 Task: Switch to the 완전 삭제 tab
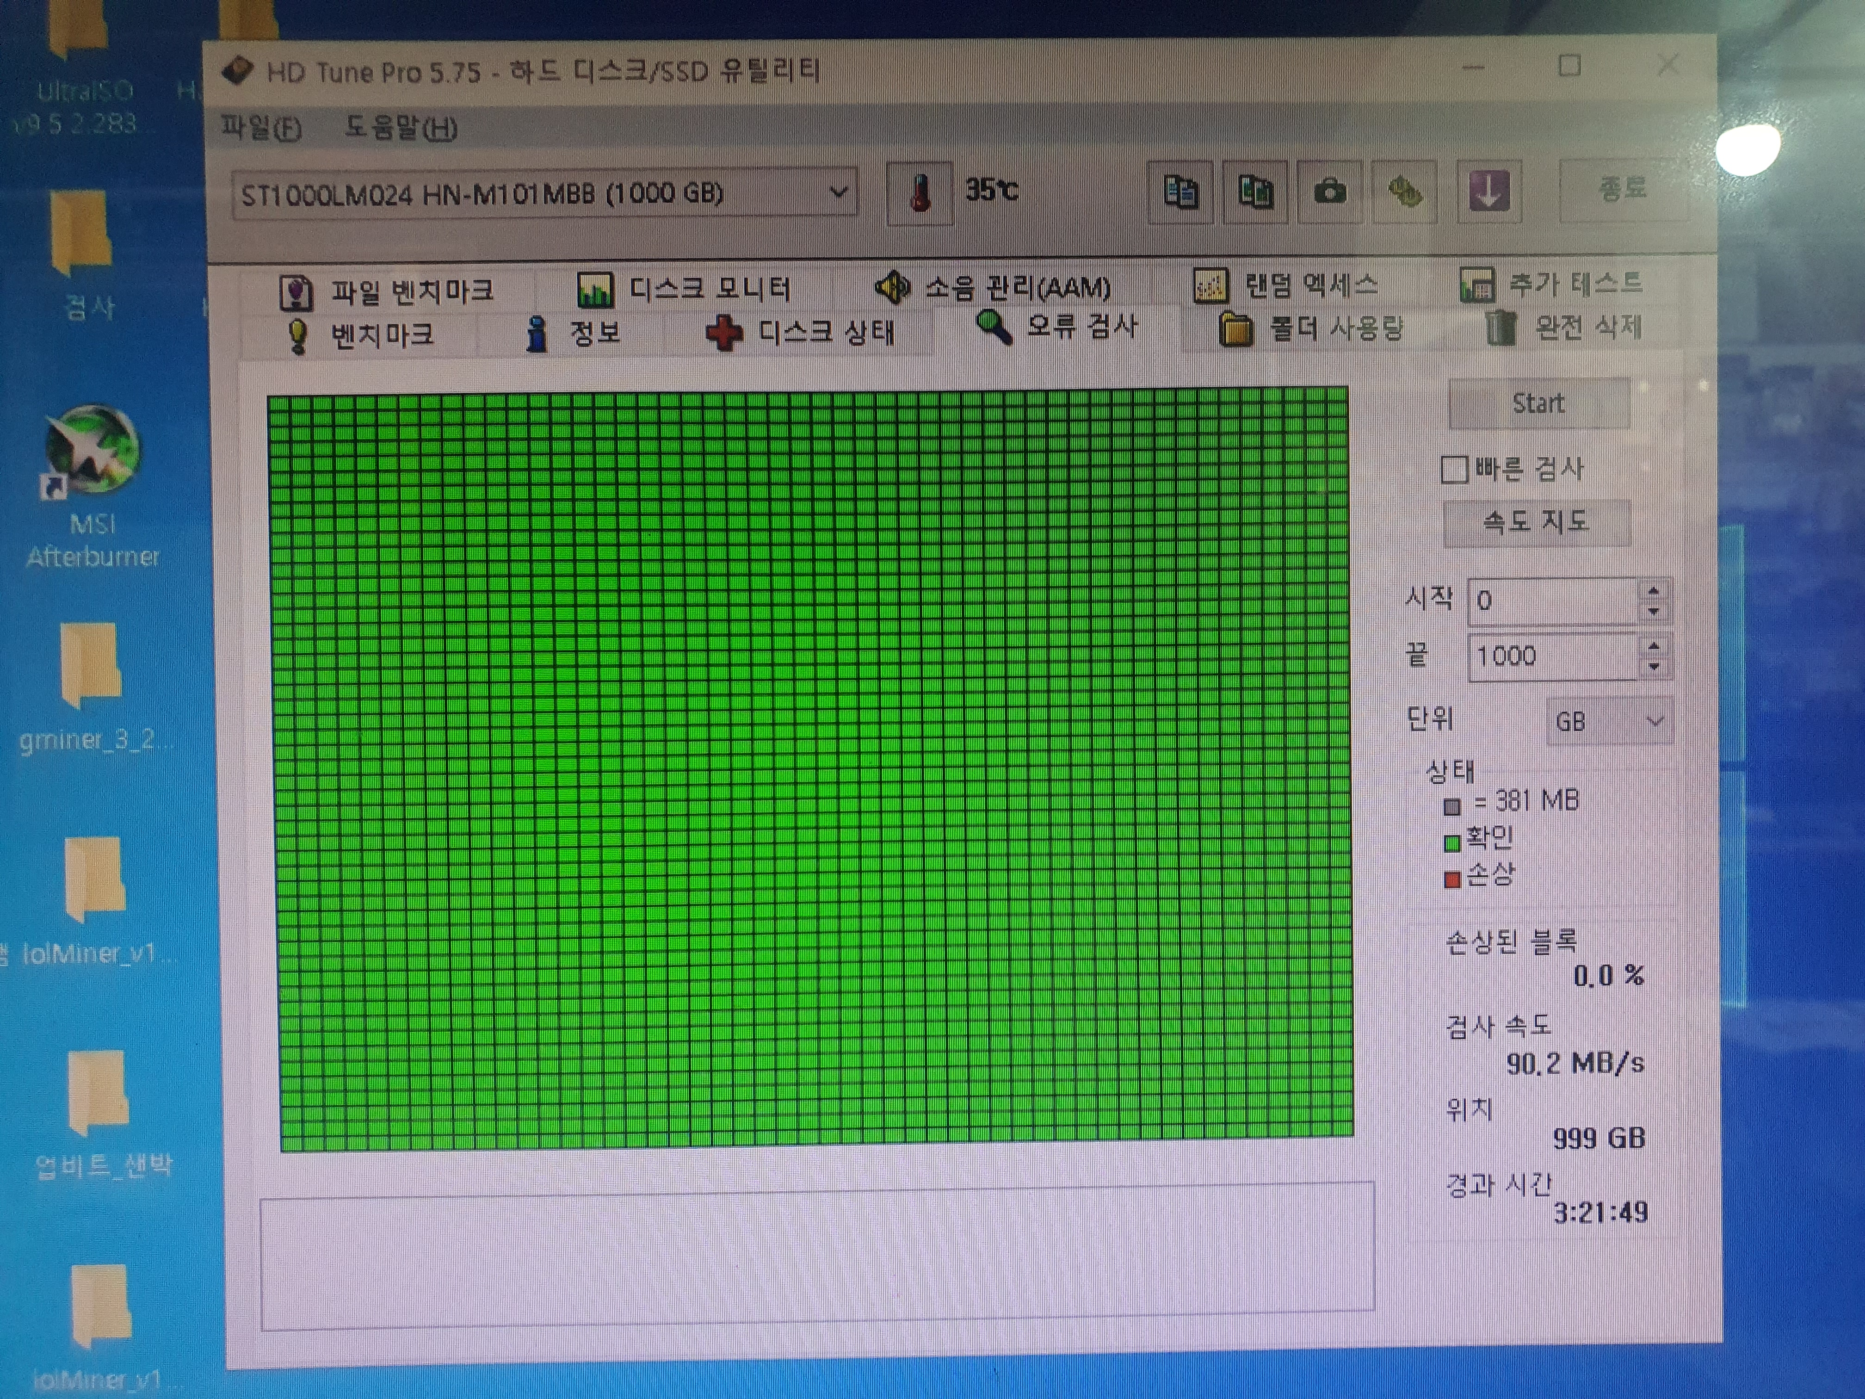[x=1564, y=326]
